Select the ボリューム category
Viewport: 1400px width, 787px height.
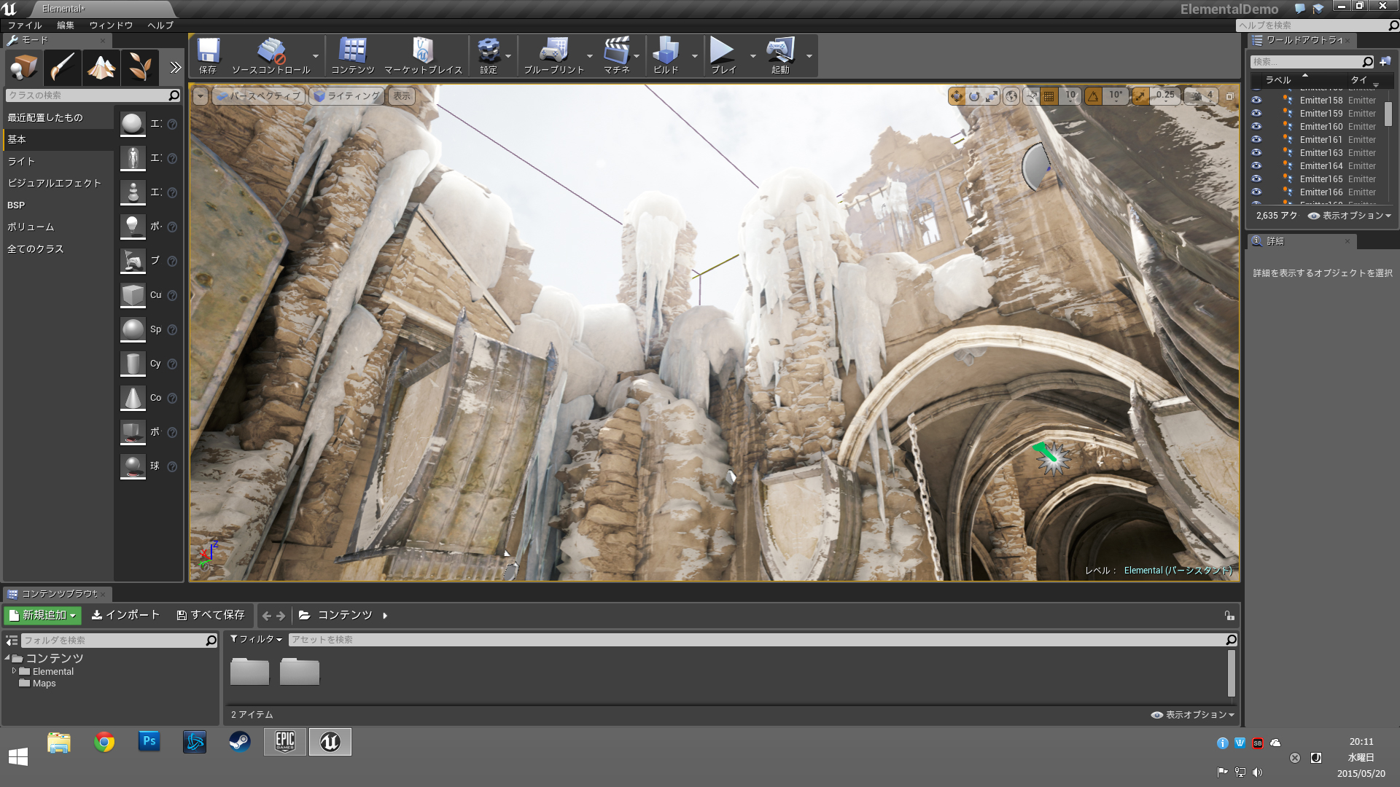(58, 227)
